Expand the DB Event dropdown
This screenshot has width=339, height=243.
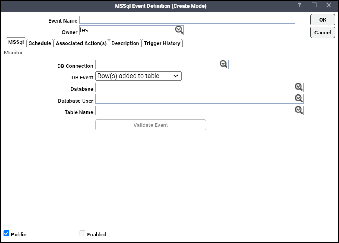tap(138, 76)
